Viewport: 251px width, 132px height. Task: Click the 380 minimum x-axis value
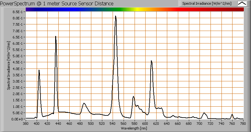click(x=26, y=124)
